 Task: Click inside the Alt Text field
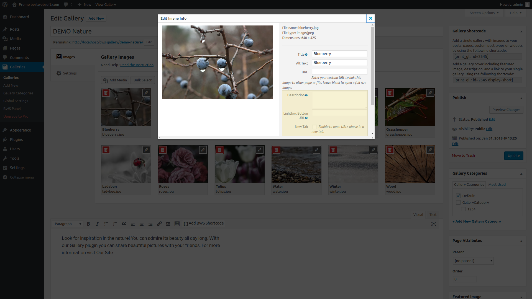(x=339, y=63)
